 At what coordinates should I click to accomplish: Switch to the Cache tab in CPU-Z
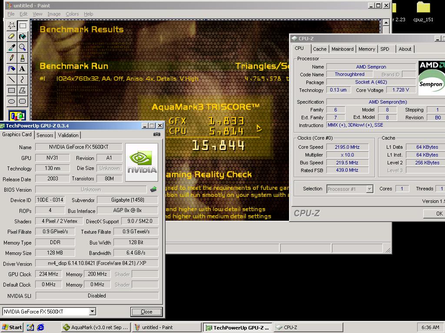(319, 49)
